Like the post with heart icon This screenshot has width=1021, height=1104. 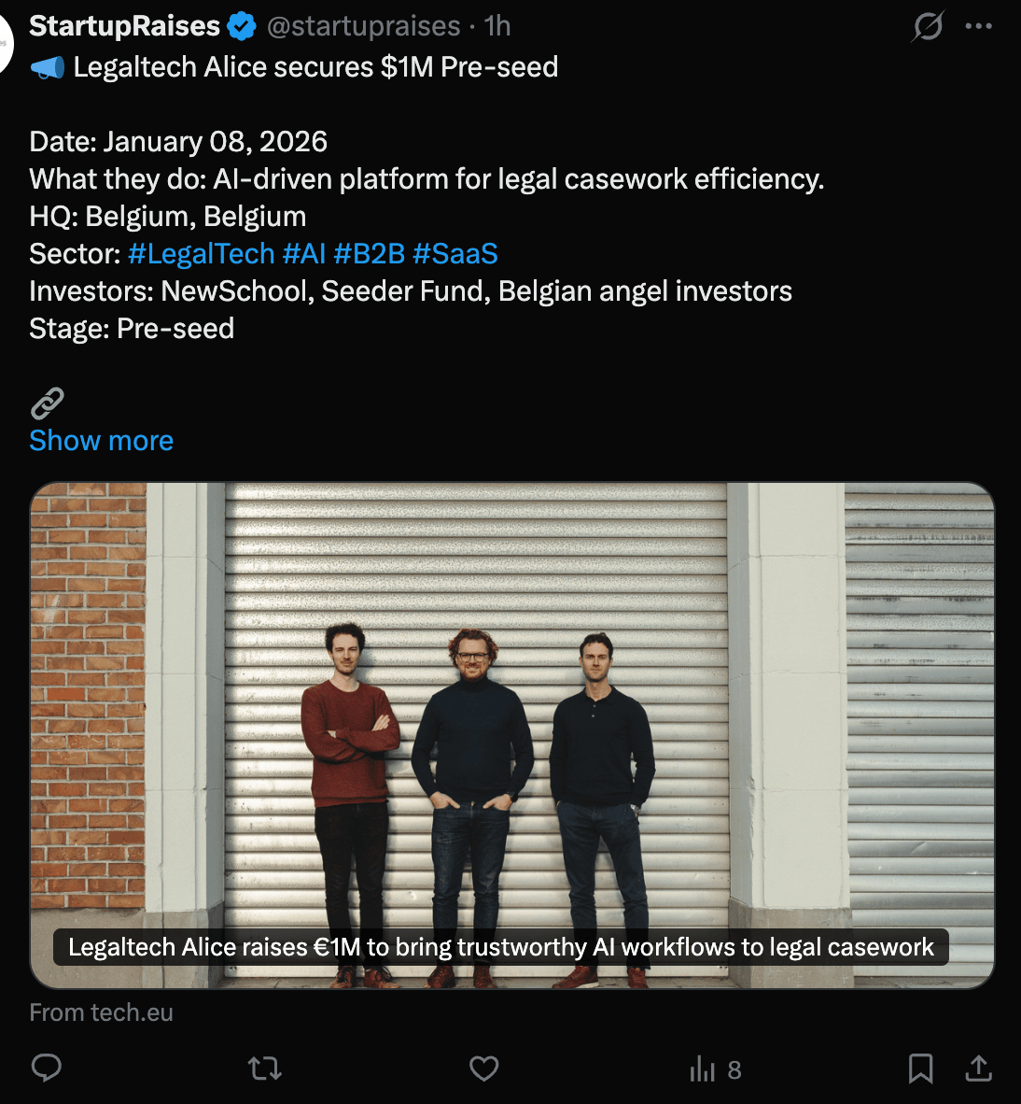[484, 1069]
